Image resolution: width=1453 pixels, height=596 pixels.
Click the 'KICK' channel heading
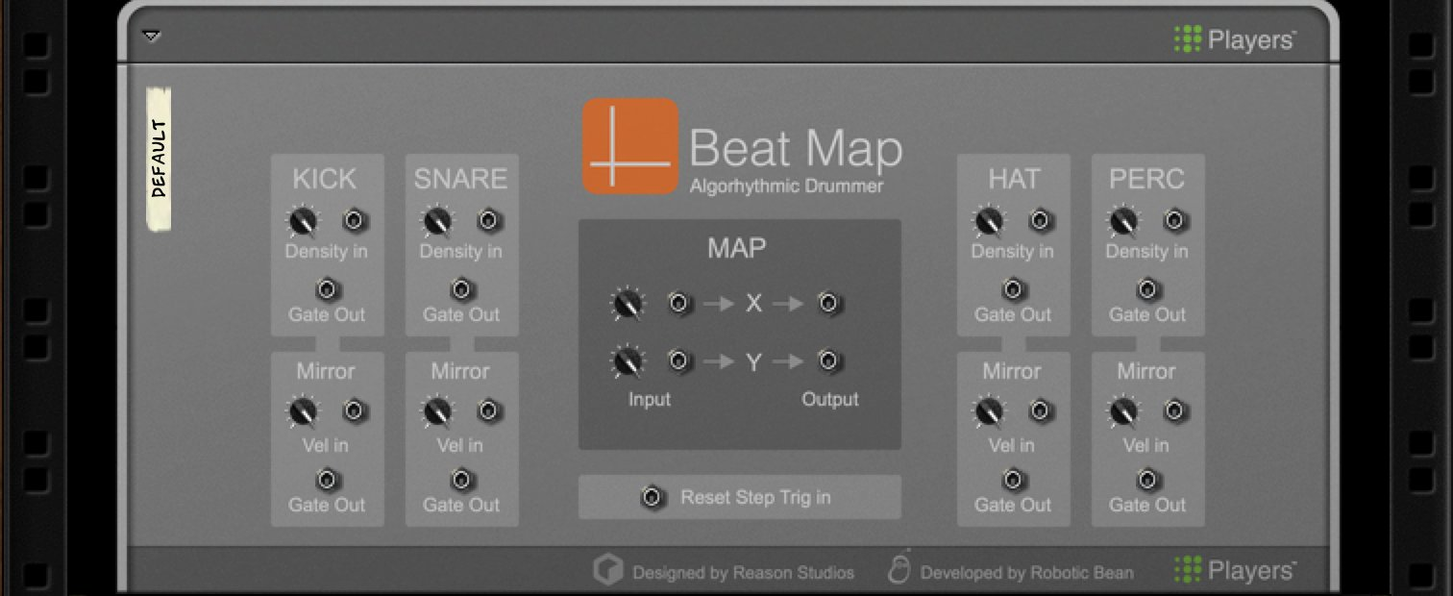[325, 179]
